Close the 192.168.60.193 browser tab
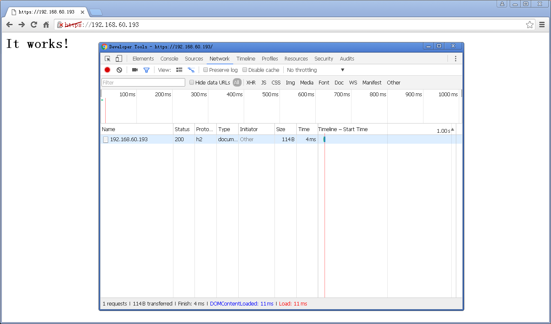This screenshot has height=324, width=551. [x=83, y=12]
